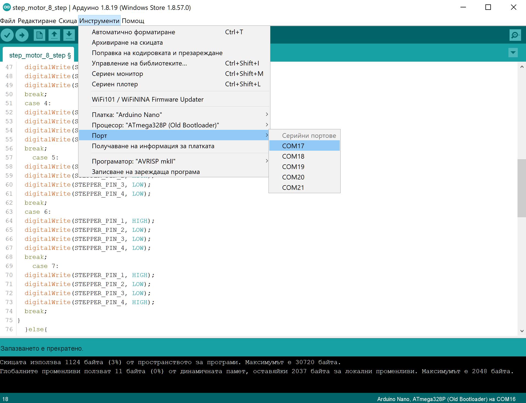This screenshot has height=403, width=526.
Task: Click Записване на зареждаща програма
Action: pos(174,172)
